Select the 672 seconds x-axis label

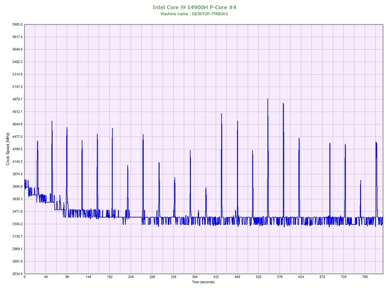coord(322,277)
